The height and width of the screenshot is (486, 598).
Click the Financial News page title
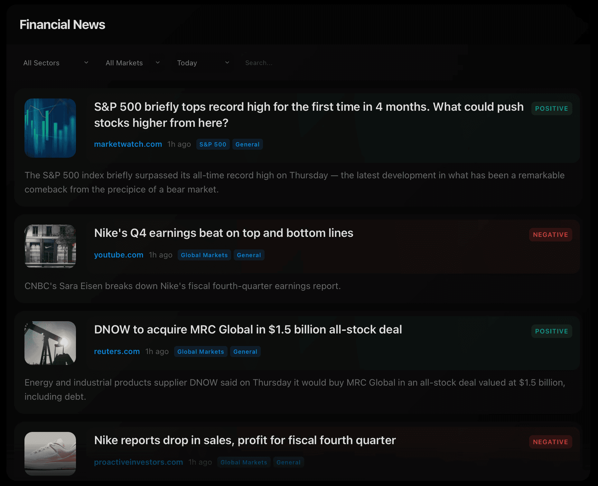(62, 24)
